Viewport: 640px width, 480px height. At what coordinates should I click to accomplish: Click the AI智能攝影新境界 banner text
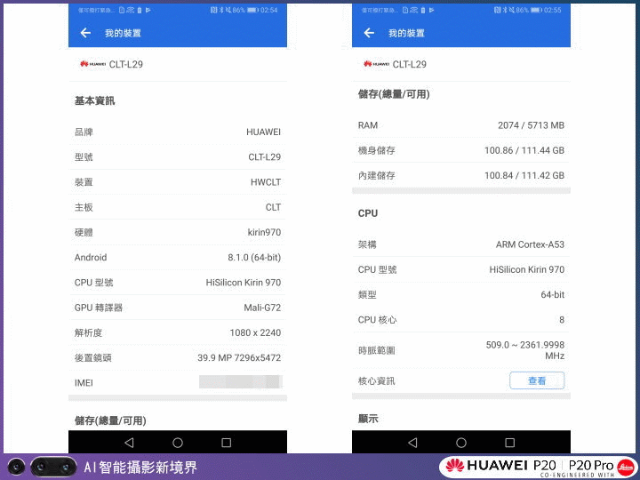[x=140, y=467]
